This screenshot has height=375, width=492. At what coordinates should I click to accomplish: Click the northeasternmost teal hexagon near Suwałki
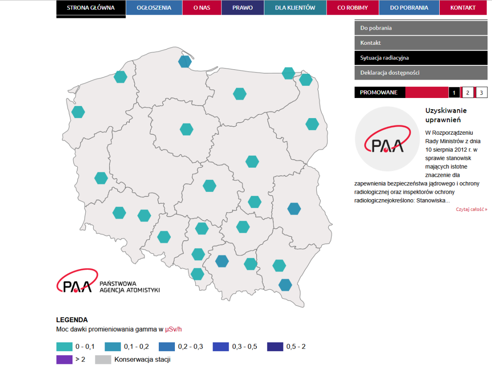coord(305,80)
